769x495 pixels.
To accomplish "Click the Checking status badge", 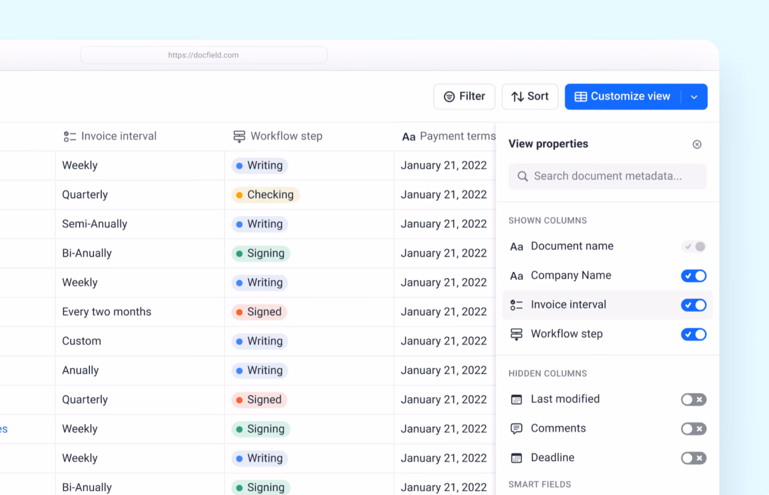I will tap(266, 195).
